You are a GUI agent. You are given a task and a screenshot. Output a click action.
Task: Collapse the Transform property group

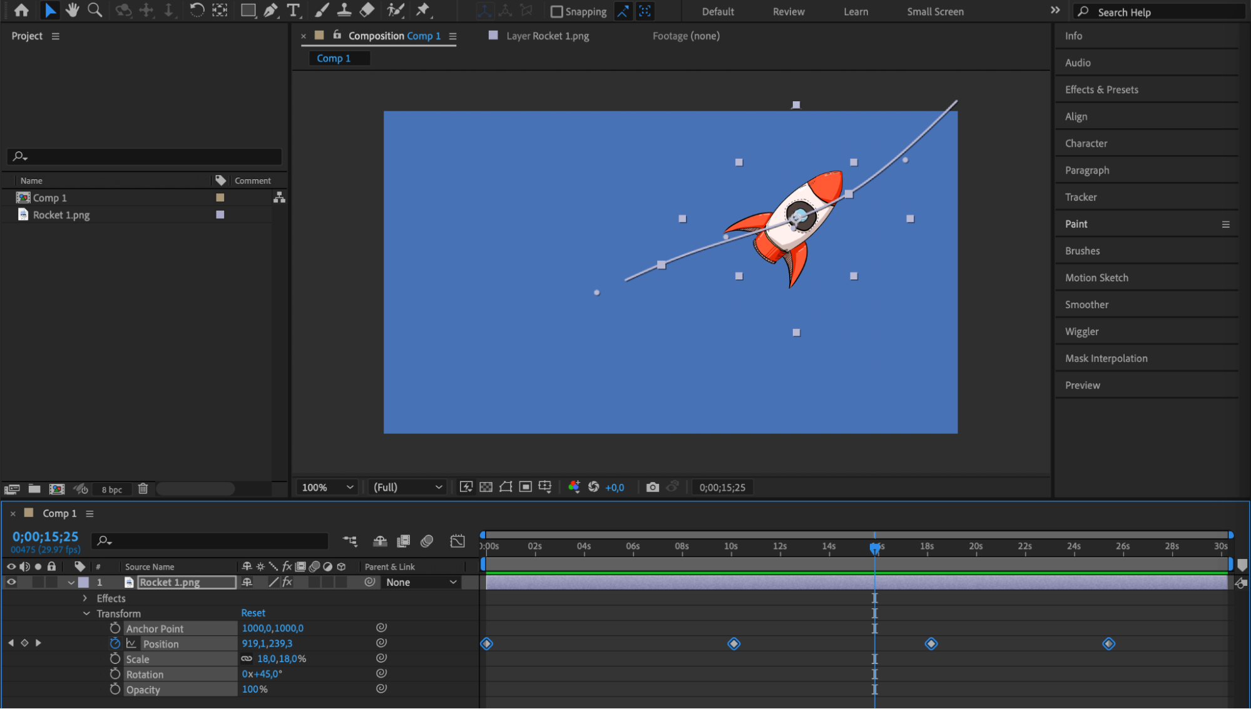tap(86, 613)
